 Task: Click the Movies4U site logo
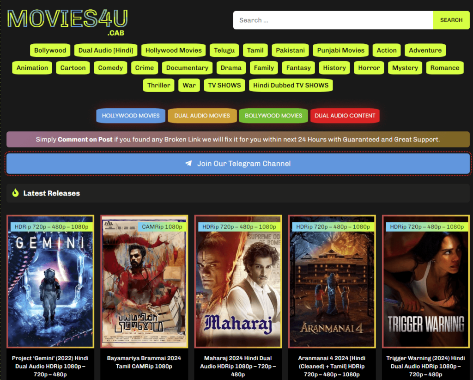coord(67,21)
